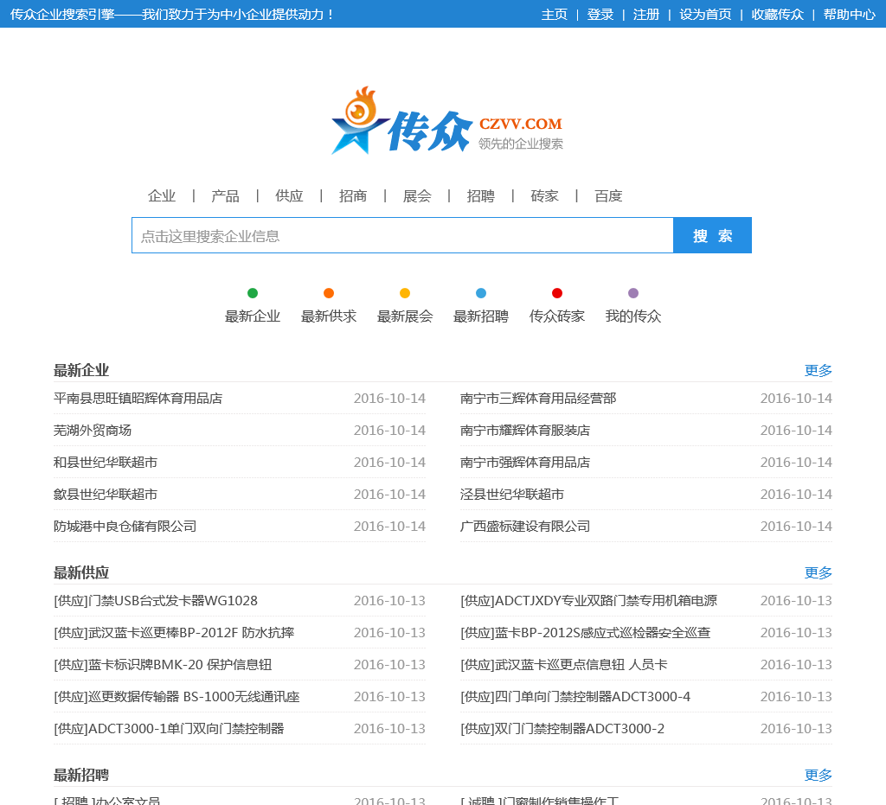
Task: Open 南宁市耀辉体育服装店 listing
Action: [525, 430]
